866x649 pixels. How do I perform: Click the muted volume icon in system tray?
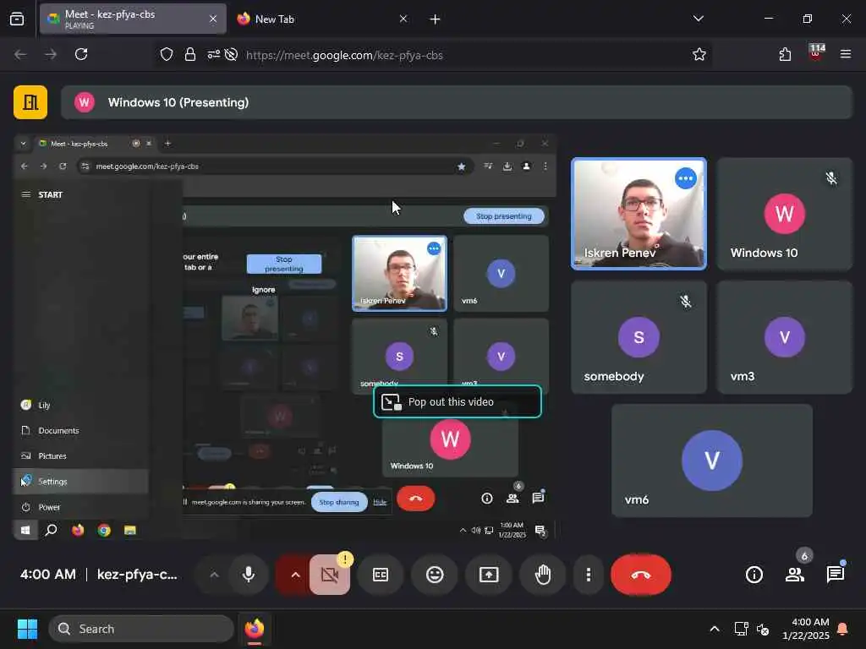pyautogui.click(x=763, y=629)
